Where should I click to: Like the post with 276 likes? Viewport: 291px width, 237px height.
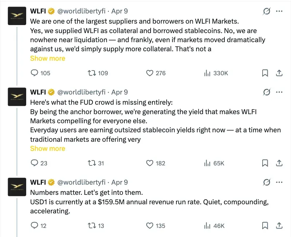point(150,73)
